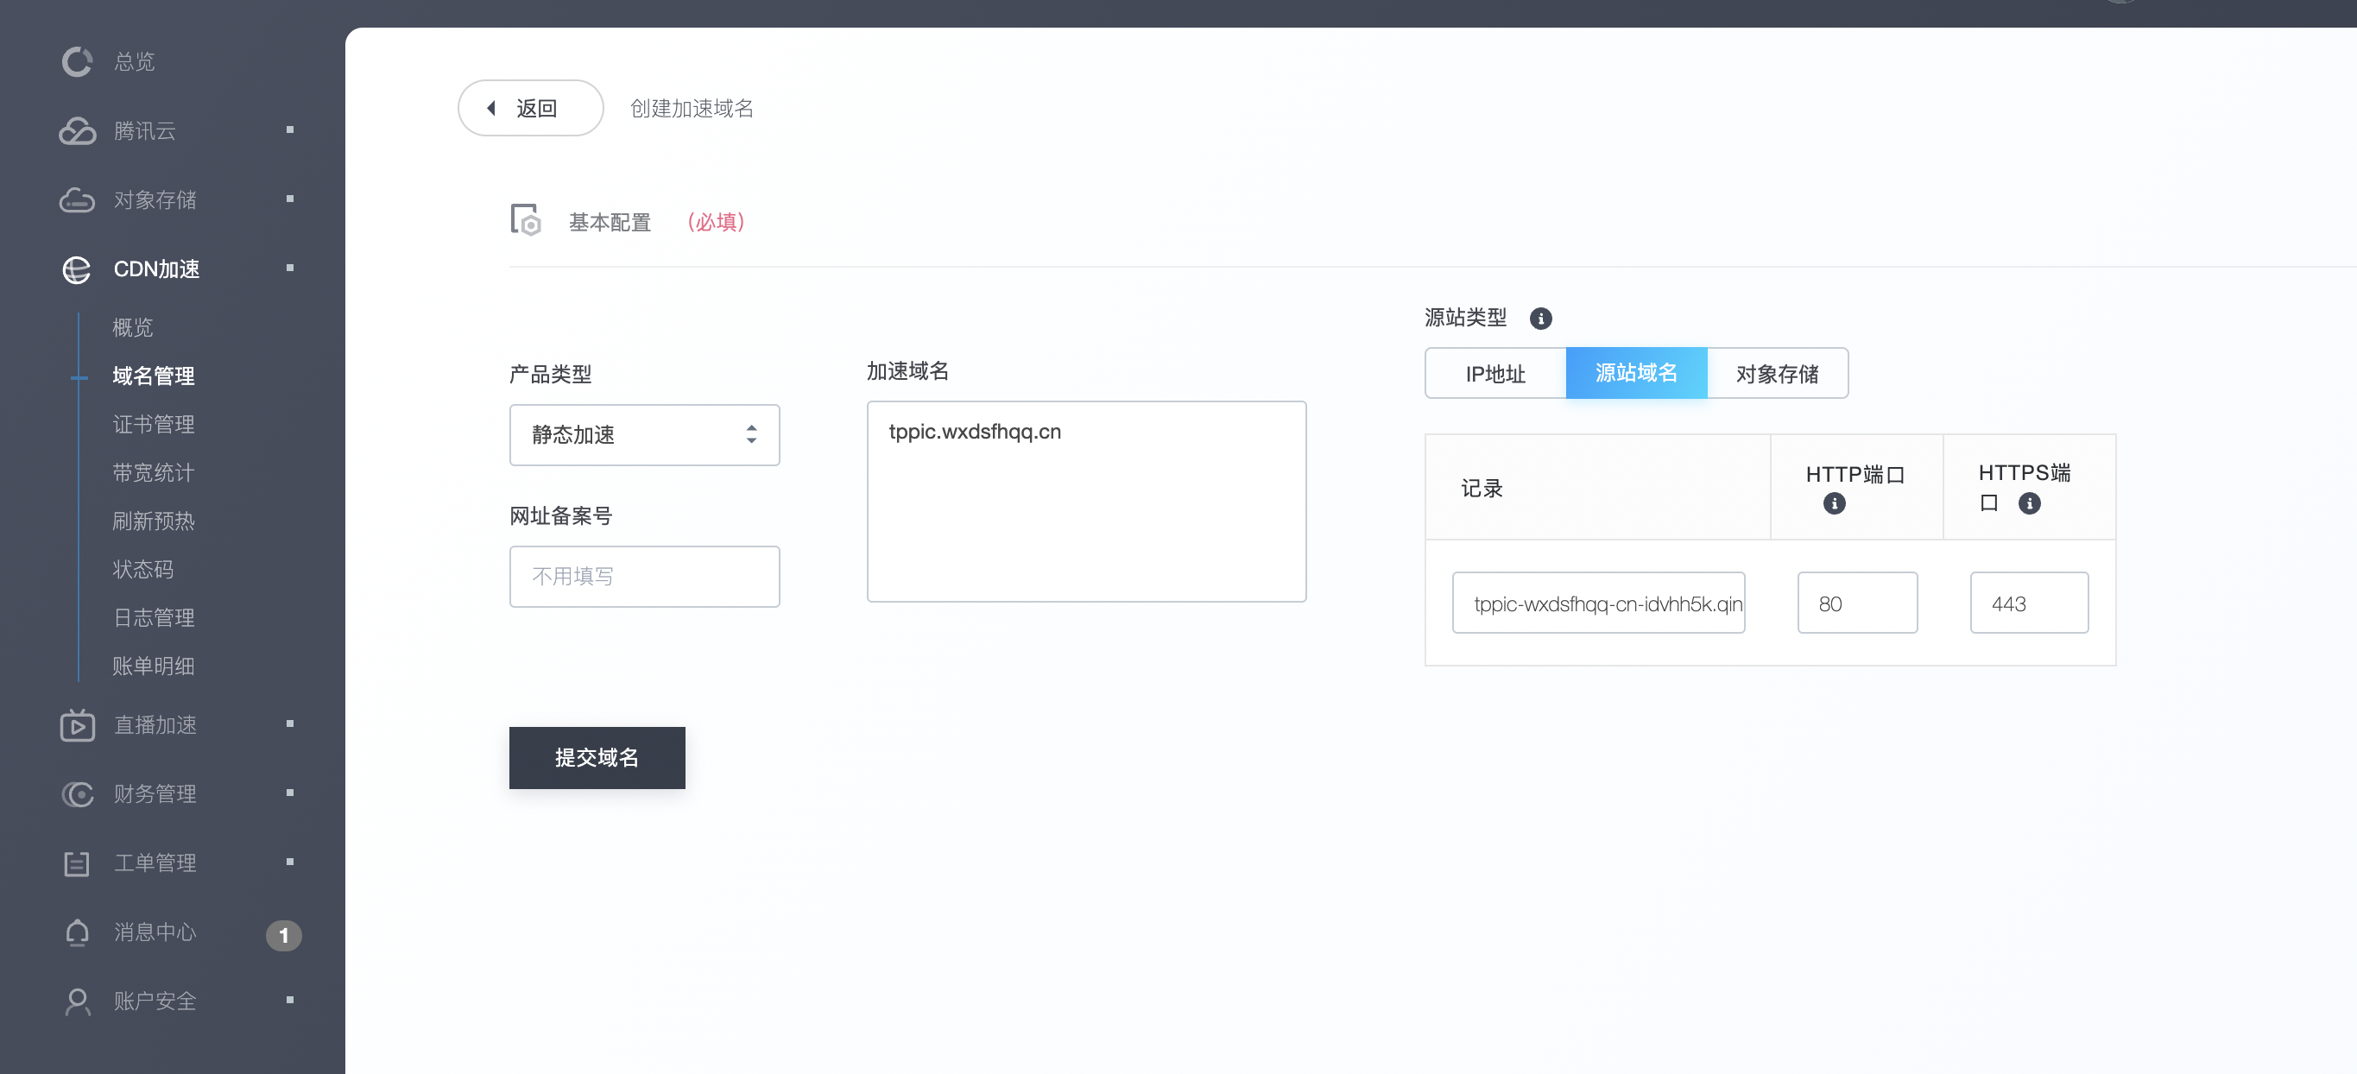Image resolution: width=2357 pixels, height=1074 pixels.
Task: Open 概览 under CDN加速
Action: pyautogui.click(x=133, y=326)
